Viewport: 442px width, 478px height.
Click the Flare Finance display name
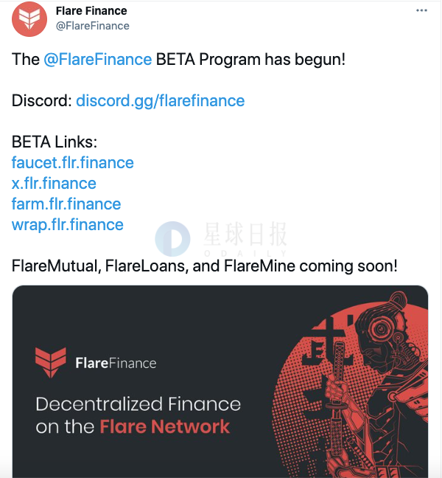pos(91,11)
